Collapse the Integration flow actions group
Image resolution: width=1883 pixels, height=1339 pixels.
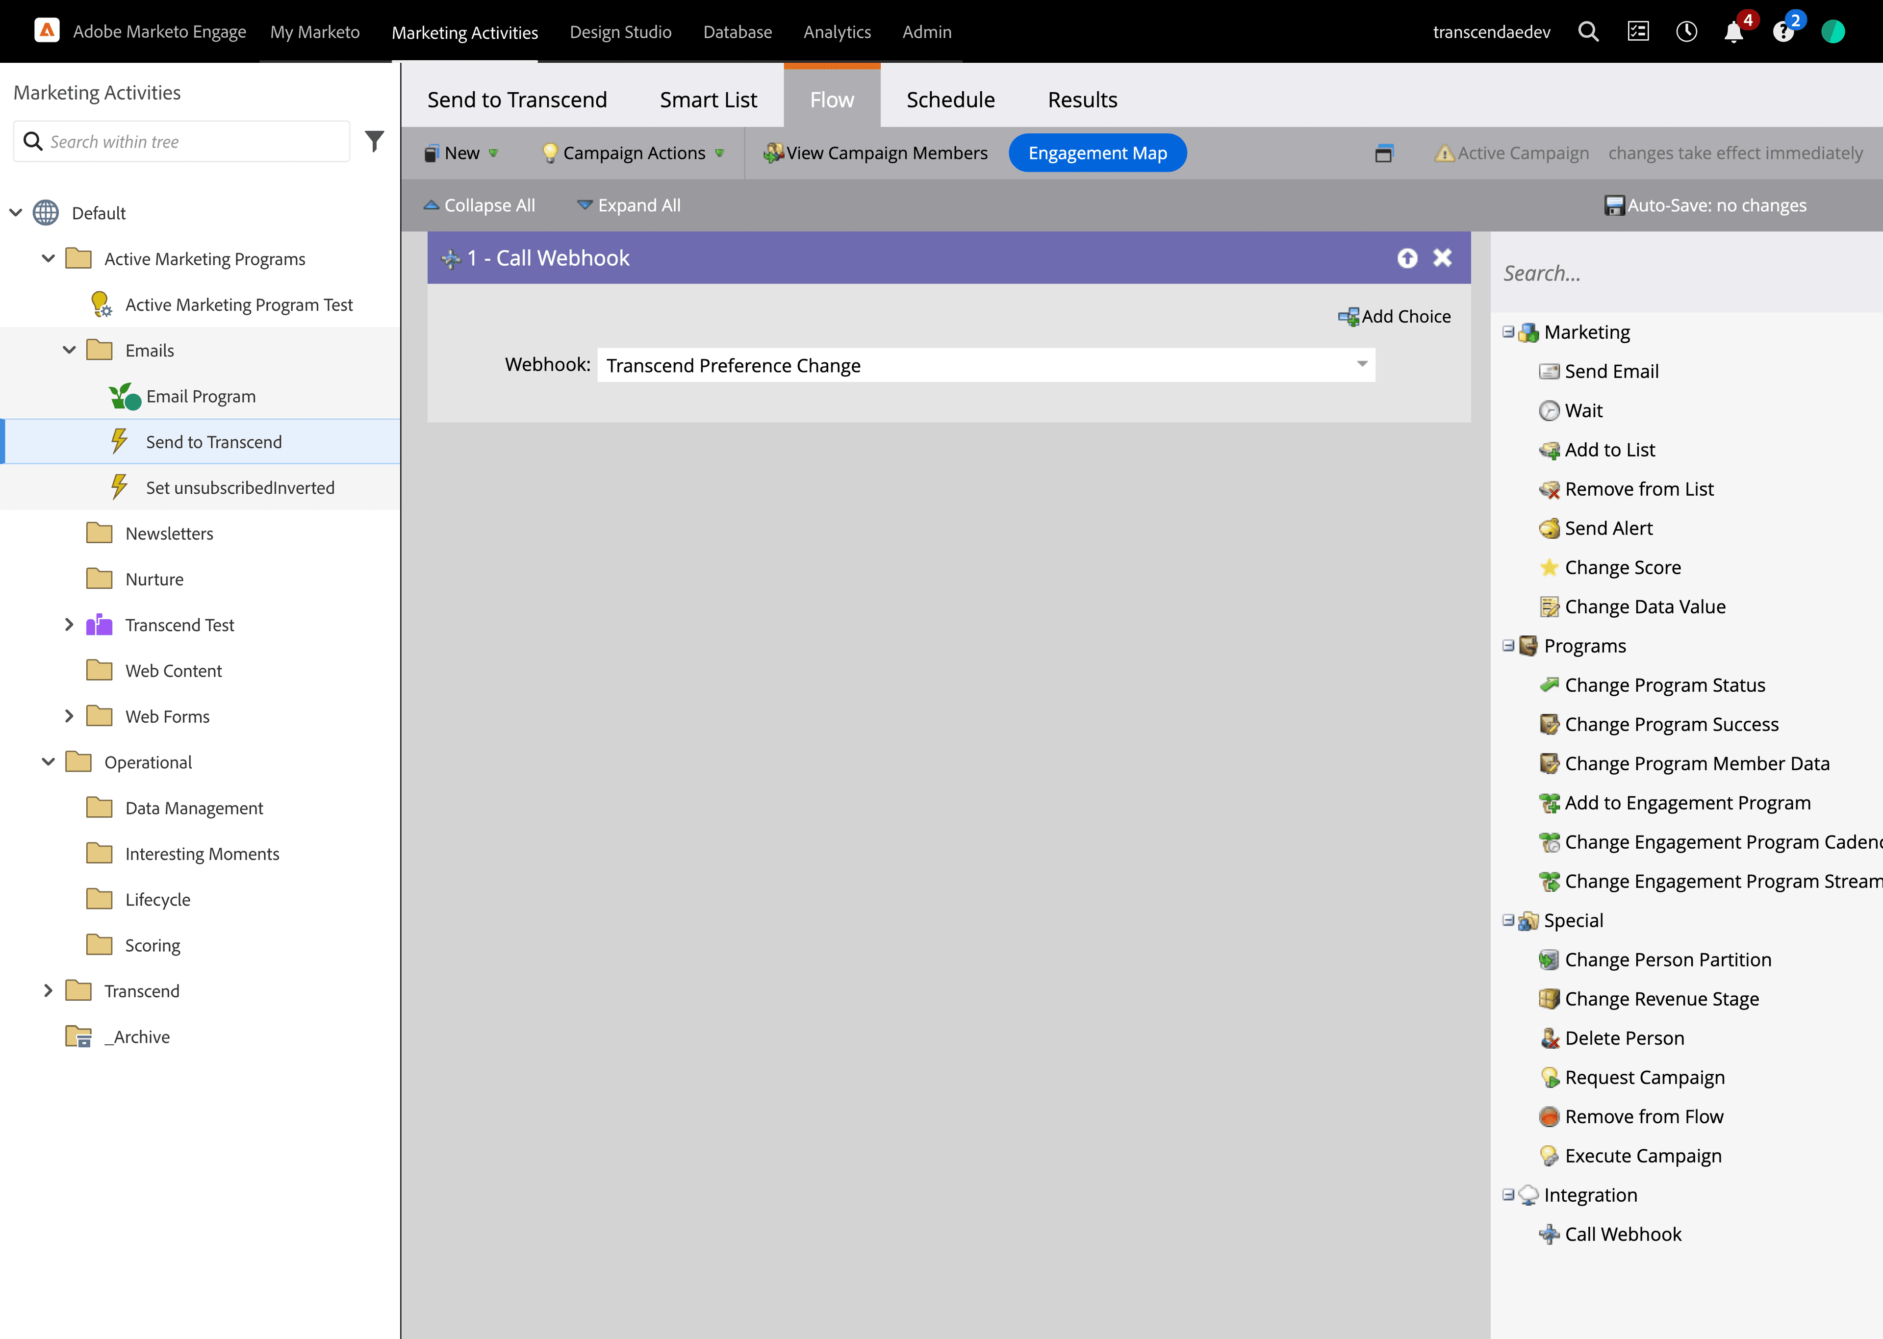pos(1508,1195)
